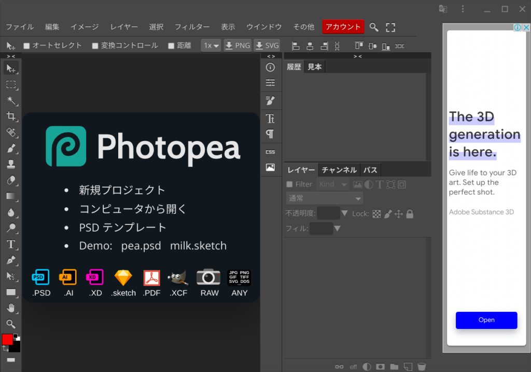Open the Paragraph panel icon
531x372 pixels.
(x=270, y=134)
